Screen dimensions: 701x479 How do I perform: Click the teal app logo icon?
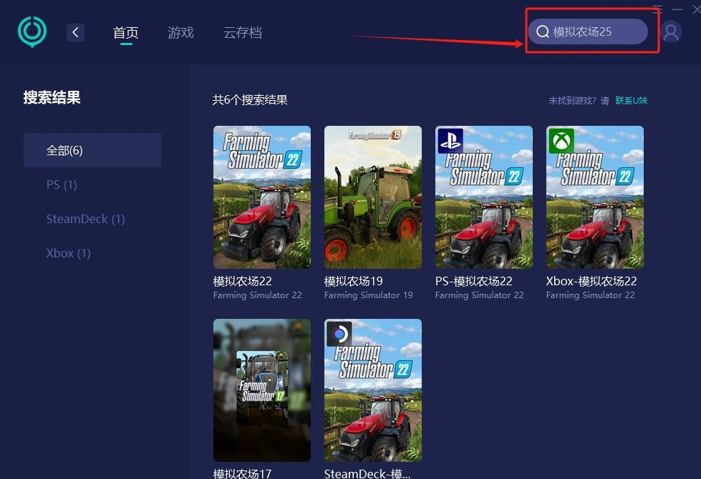pos(32,31)
